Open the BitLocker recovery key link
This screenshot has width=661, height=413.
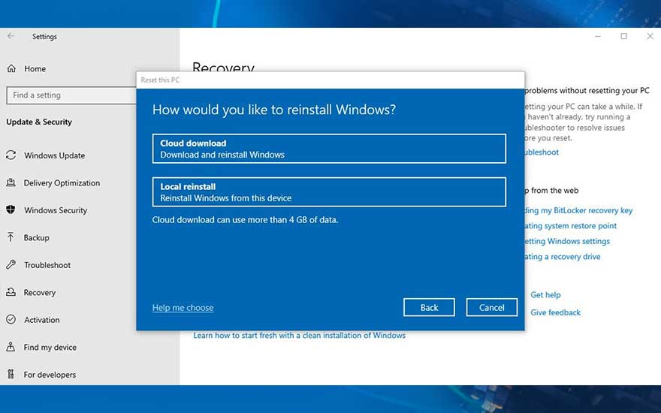pyautogui.click(x=578, y=210)
